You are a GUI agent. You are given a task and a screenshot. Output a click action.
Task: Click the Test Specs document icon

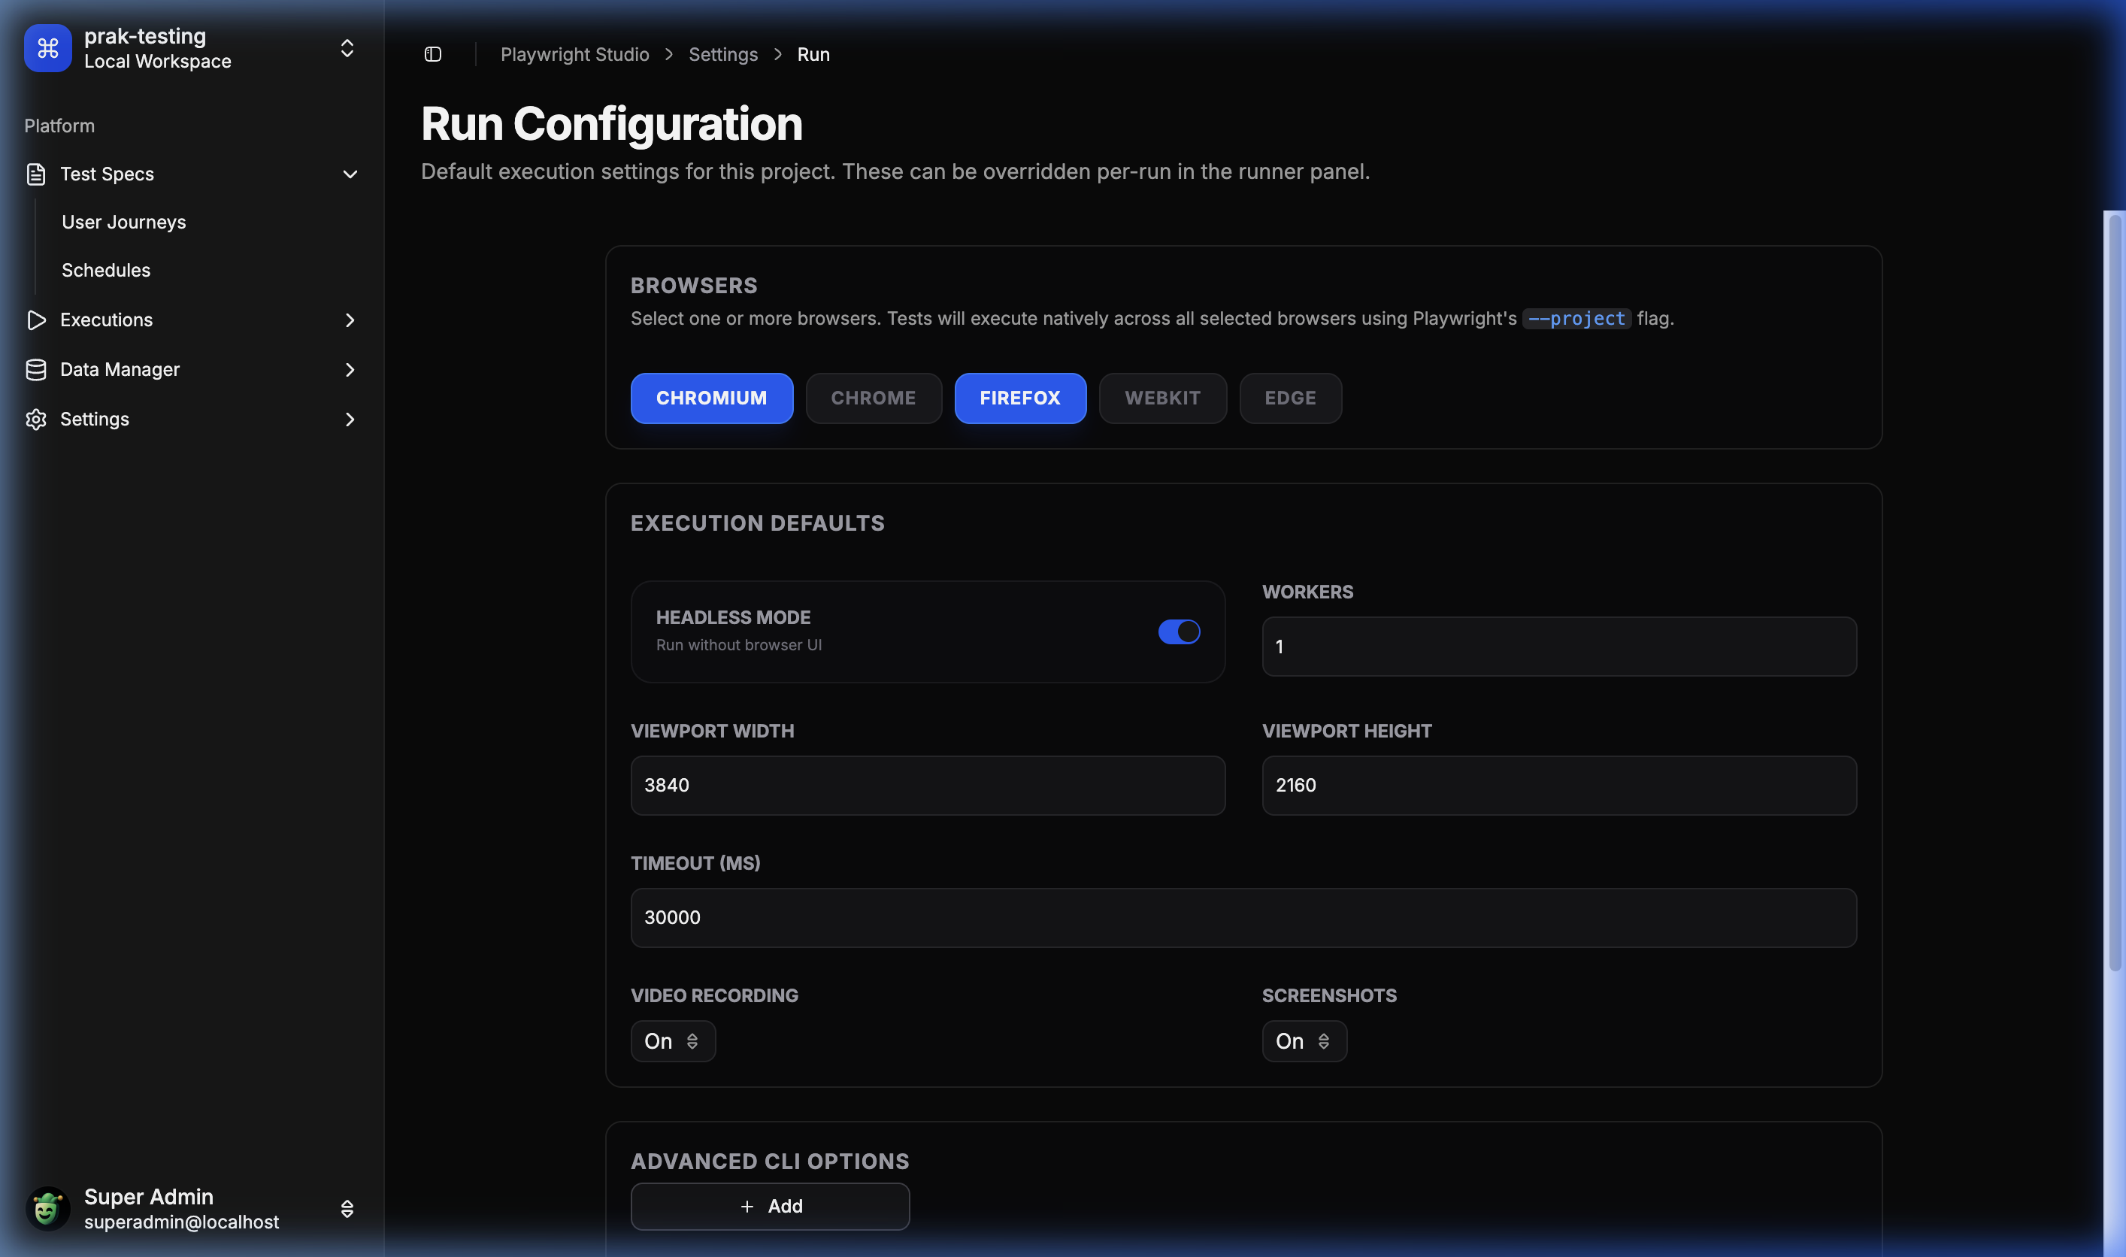35,174
